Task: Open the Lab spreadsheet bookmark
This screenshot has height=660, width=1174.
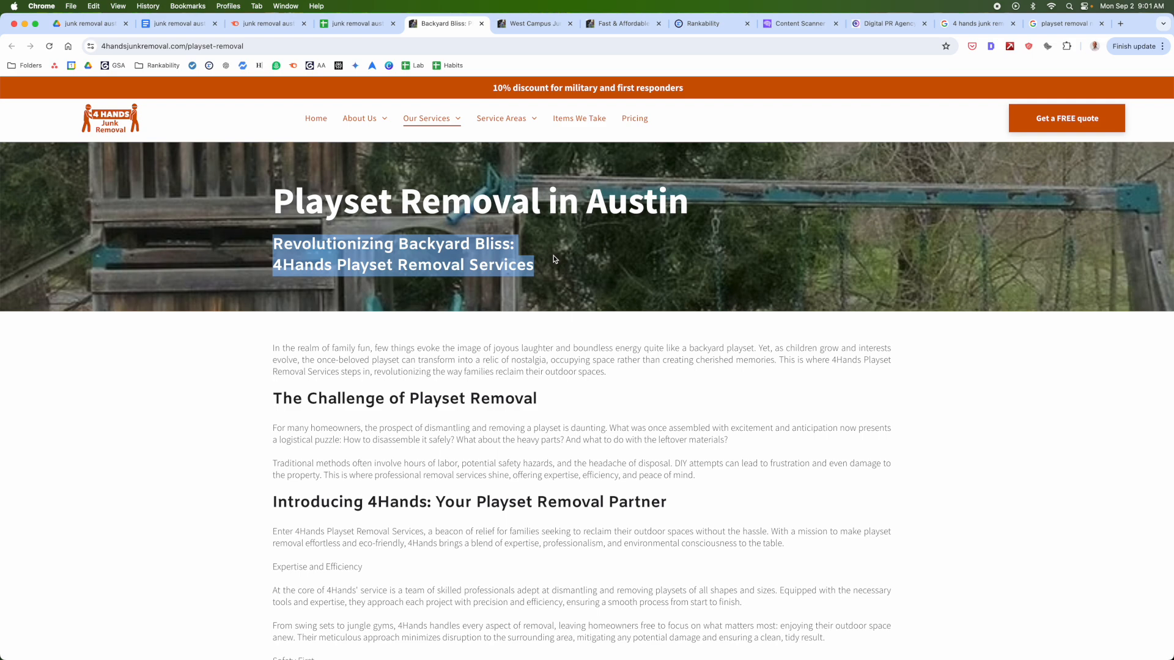Action: coord(413,65)
